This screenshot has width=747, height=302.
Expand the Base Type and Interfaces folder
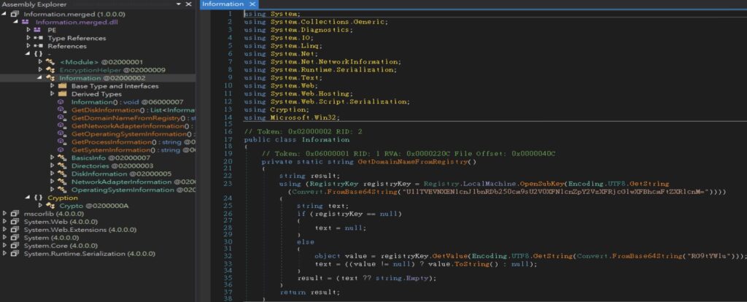point(53,86)
